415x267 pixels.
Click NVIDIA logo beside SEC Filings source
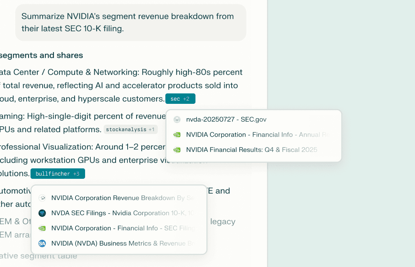(x=42, y=228)
